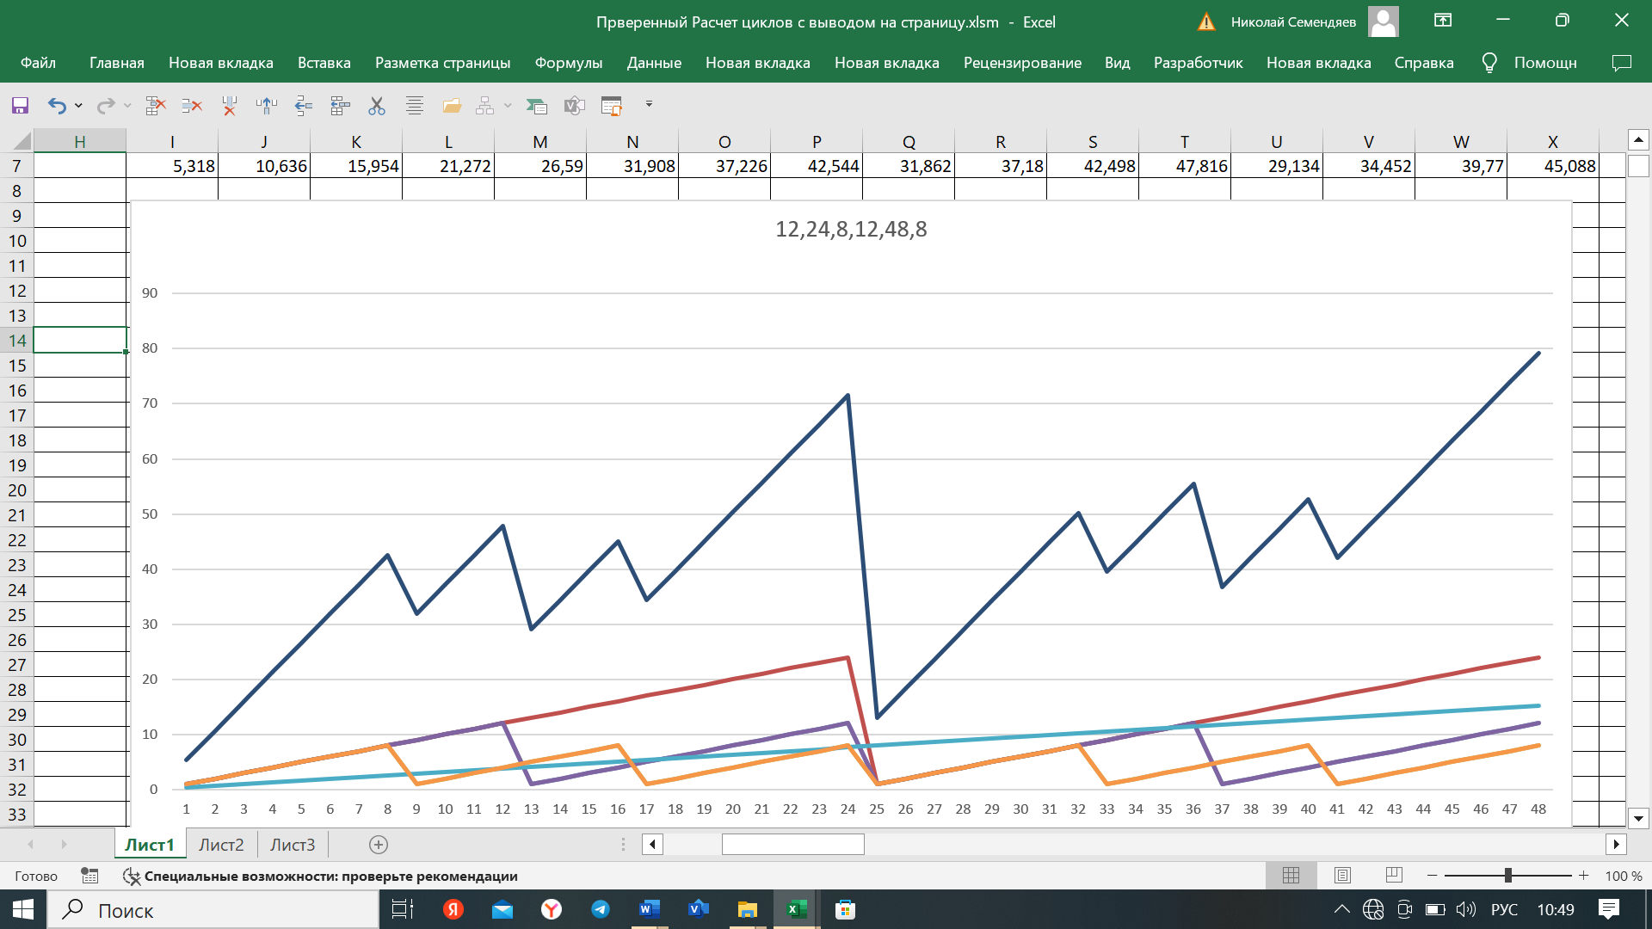Click the green forms icon in toolbar

[537, 105]
